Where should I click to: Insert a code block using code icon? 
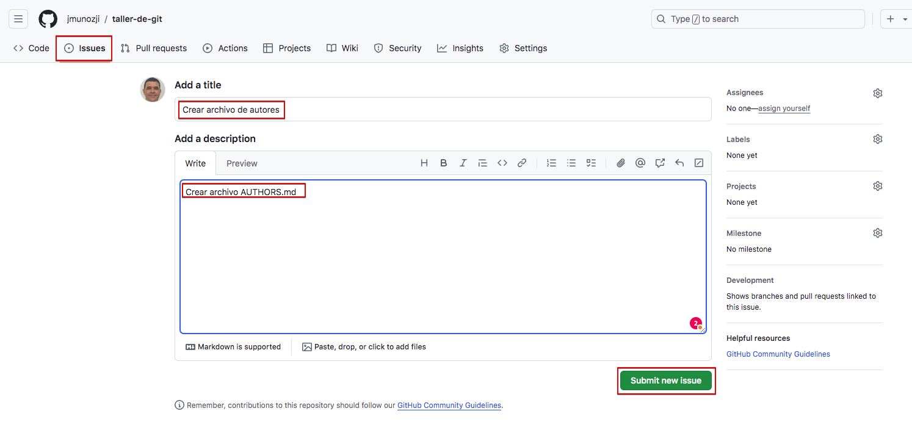click(x=502, y=163)
